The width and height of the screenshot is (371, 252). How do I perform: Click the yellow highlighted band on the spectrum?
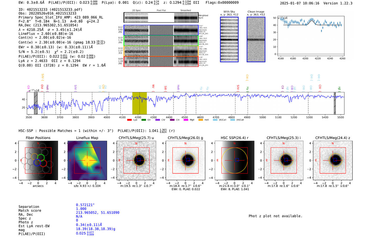139,103
